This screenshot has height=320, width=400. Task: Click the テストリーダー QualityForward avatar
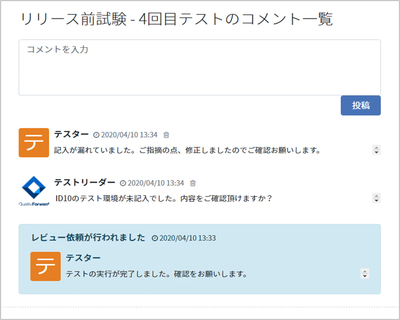[x=34, y=191]
